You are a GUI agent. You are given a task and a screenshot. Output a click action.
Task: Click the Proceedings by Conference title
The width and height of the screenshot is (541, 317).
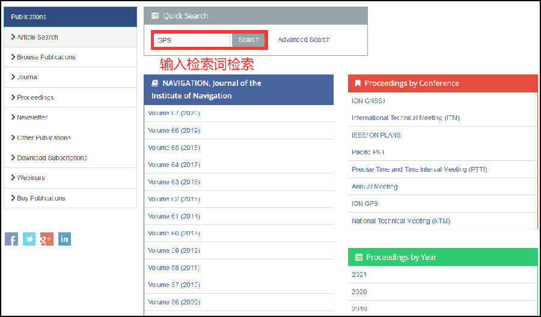pos(412,83)
